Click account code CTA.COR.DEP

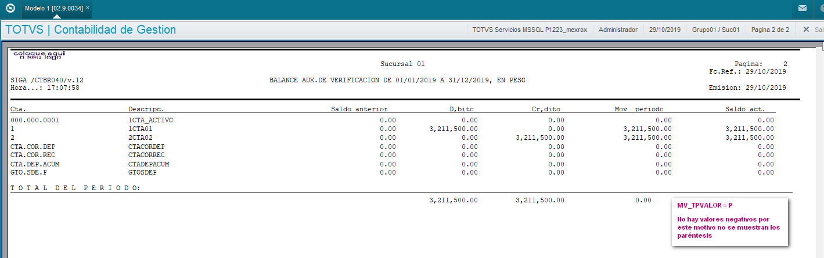[33, 147]
